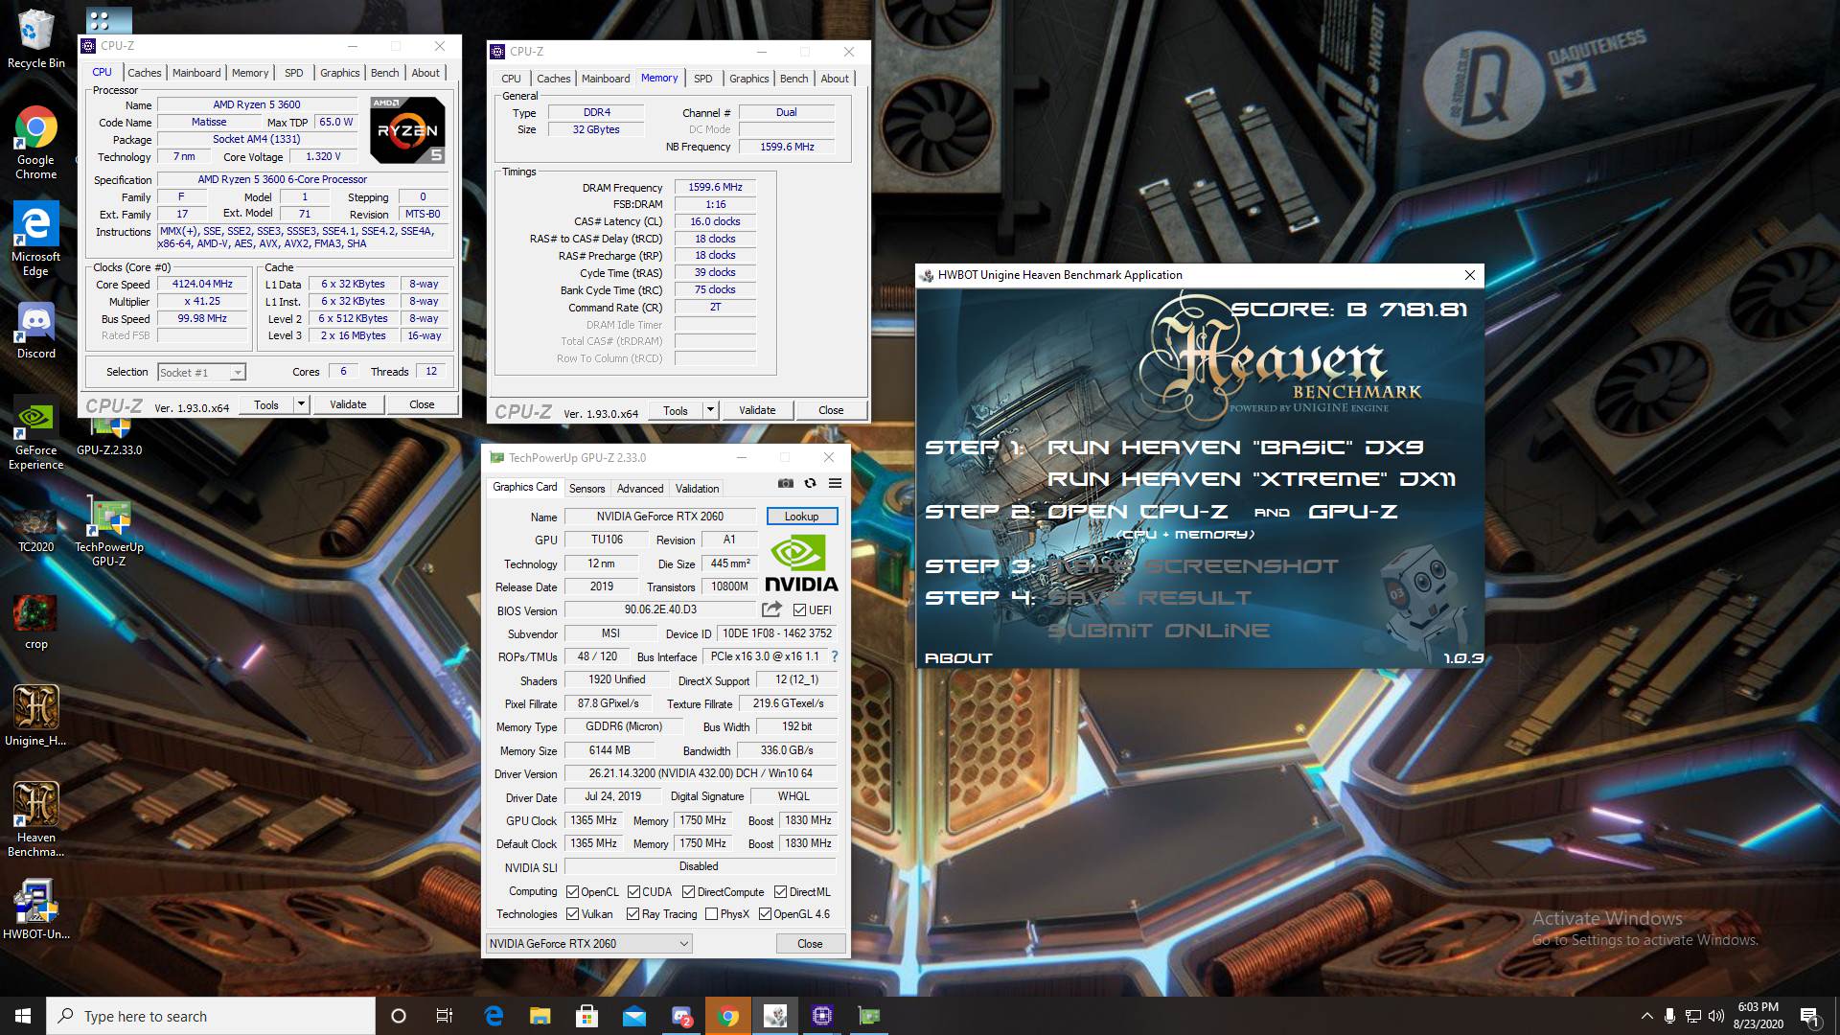This screenshot has width=1840, height=1035.
Task: Toggle the DirectML checkbox
Action: point(780,892)
